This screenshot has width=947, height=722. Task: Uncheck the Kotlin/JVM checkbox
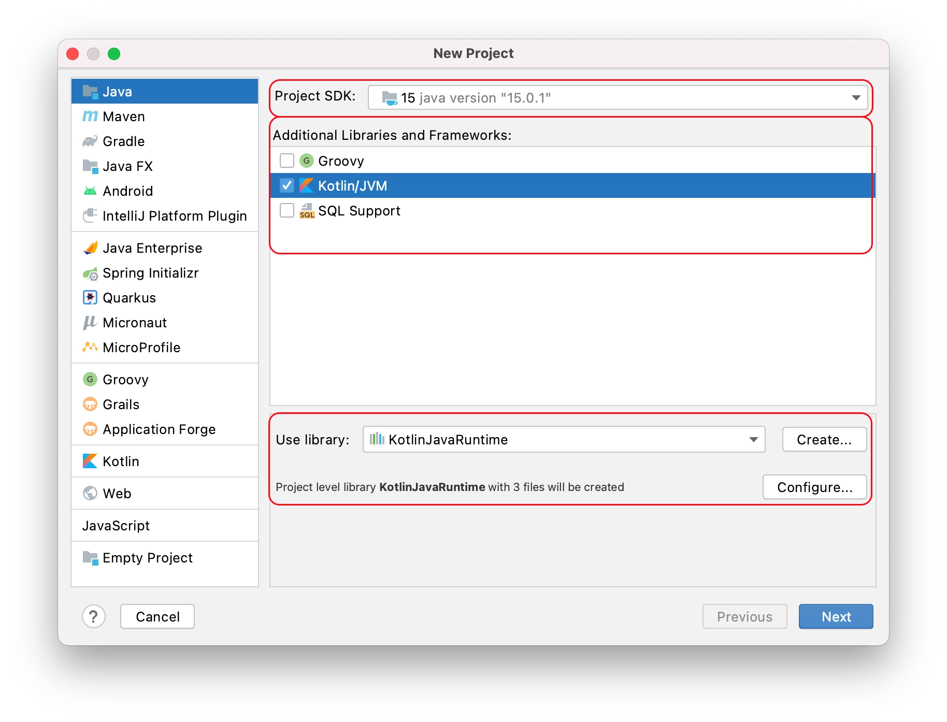[287, 185]
